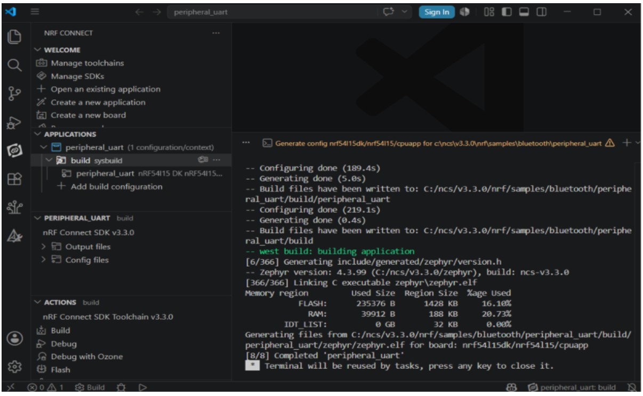This screenshot has height=396, width=643.
Task: Open terminal panel ellipsis views menu
Action: (246, 143)
